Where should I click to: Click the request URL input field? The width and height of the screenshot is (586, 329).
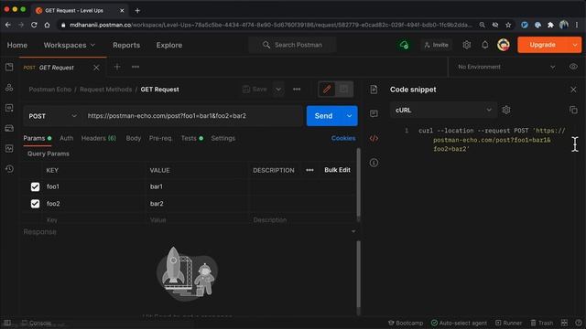193,116
